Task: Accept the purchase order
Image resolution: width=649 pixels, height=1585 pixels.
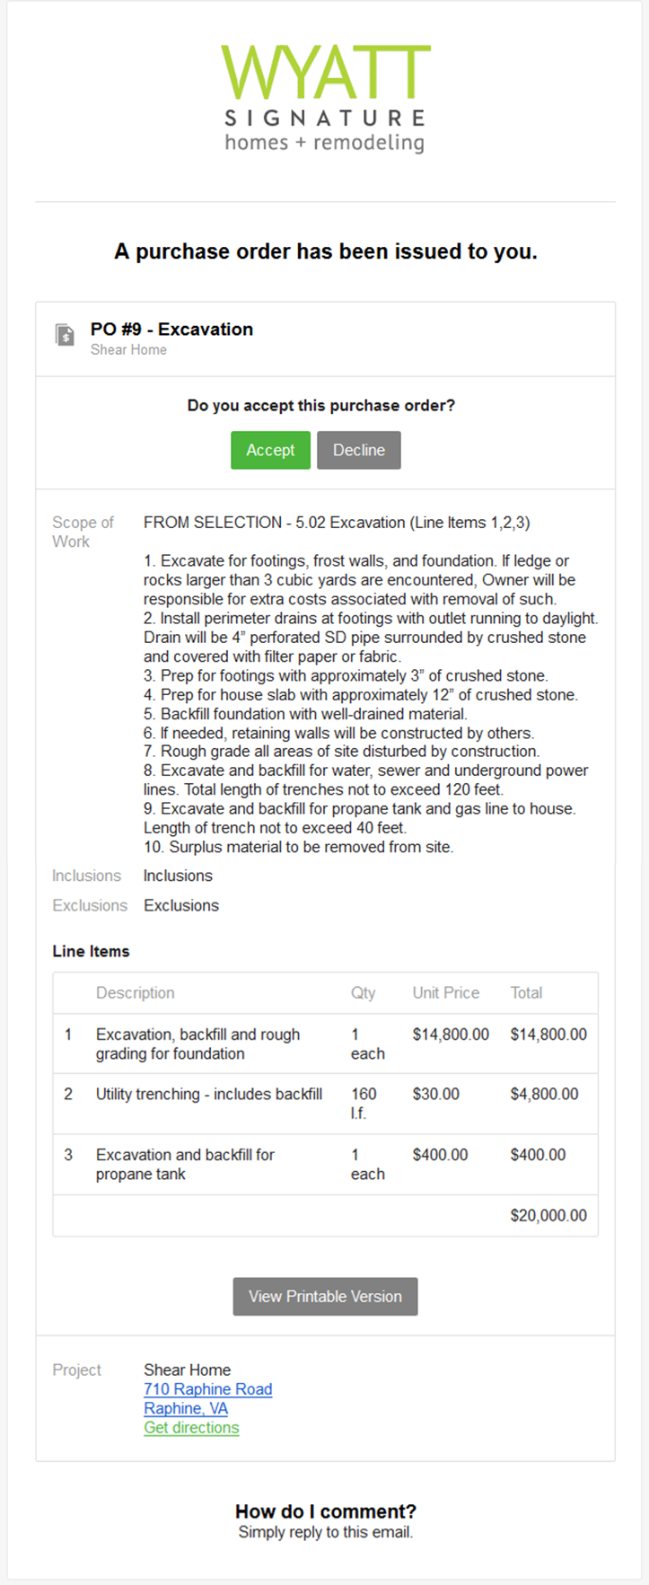Action: coord(270,450)
